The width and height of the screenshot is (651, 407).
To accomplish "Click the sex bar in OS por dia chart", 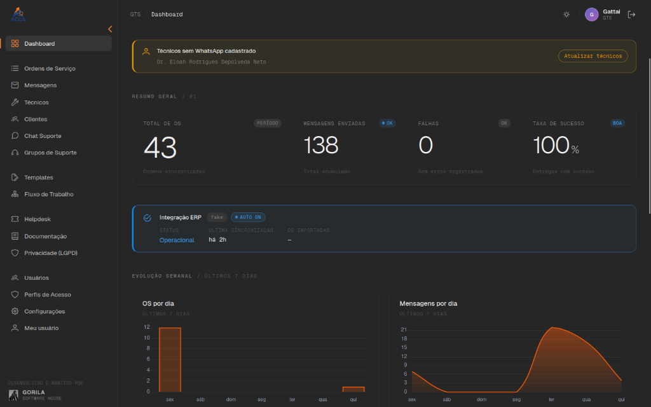I will coord(170,360).
